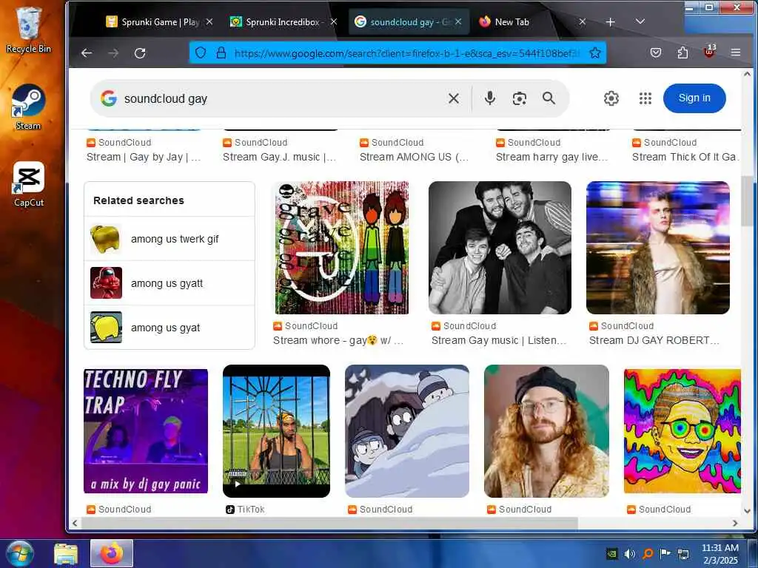Open Windows Explorer from taskbar

pos(66,554)
